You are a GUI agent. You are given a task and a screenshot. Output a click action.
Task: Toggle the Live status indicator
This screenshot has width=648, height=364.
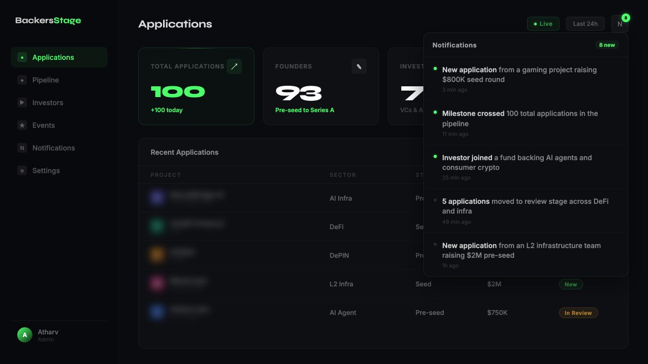543,24
